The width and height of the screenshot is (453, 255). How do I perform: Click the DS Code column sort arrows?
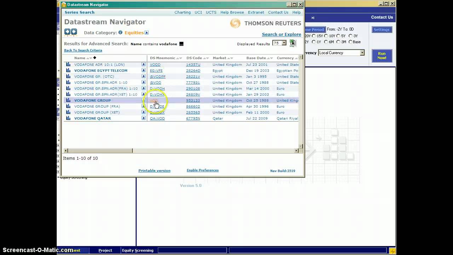tap(206, 58)
